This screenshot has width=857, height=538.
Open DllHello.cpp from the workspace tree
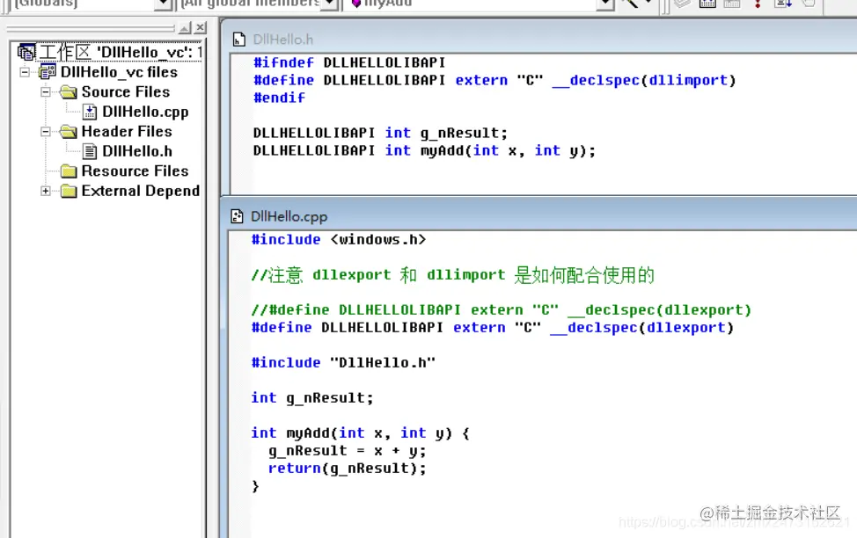tap(145, 112)
